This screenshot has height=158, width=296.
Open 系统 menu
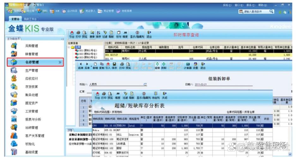pyautogui.click(x=227, y=5)
